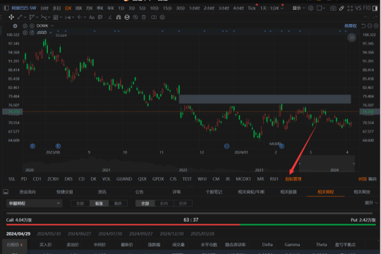Open the polygon tool variants dropdown

point(37,17)
